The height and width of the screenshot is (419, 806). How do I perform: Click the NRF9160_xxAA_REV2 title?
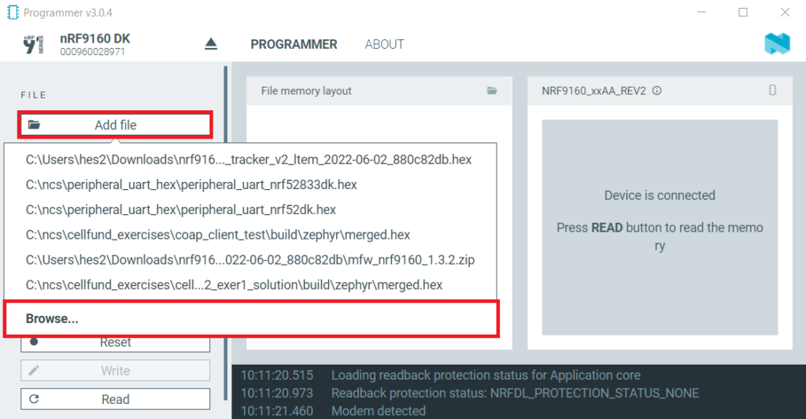[593, 91]
